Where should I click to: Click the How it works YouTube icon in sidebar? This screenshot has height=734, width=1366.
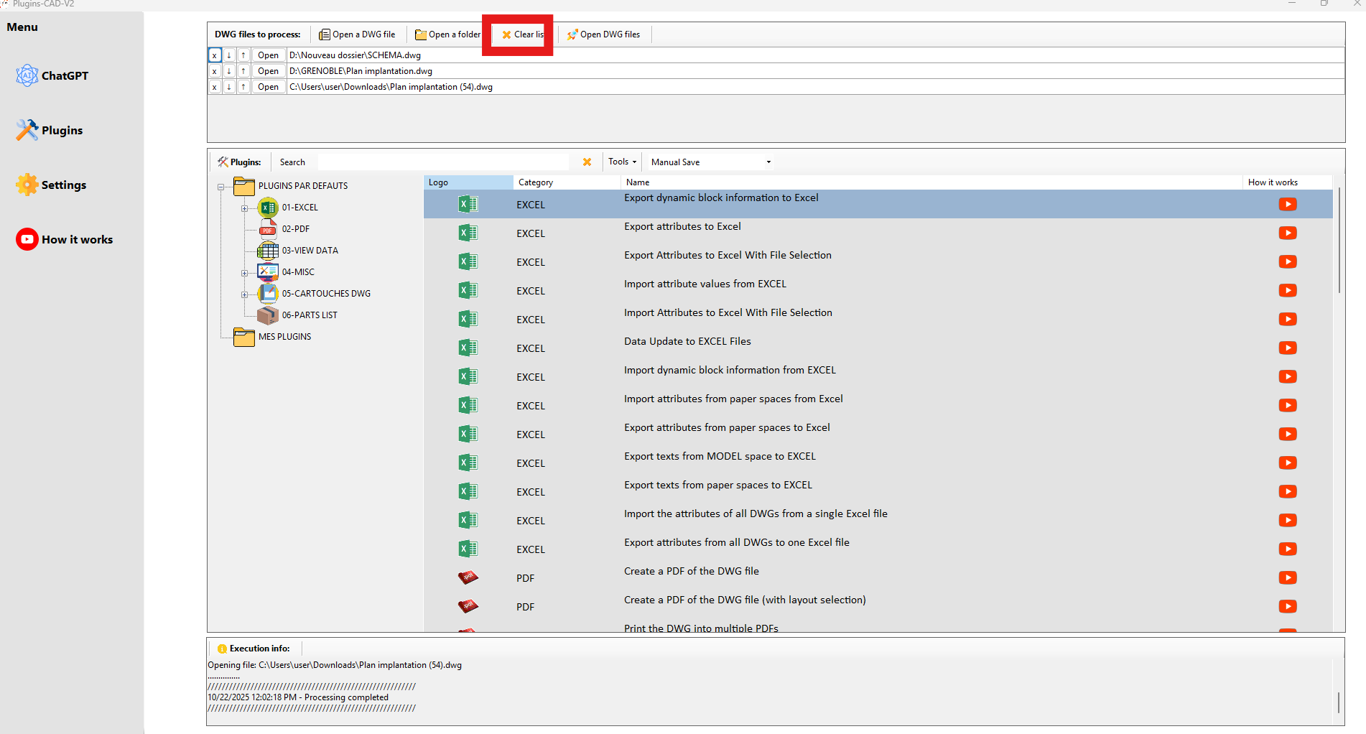coord(27,239)
